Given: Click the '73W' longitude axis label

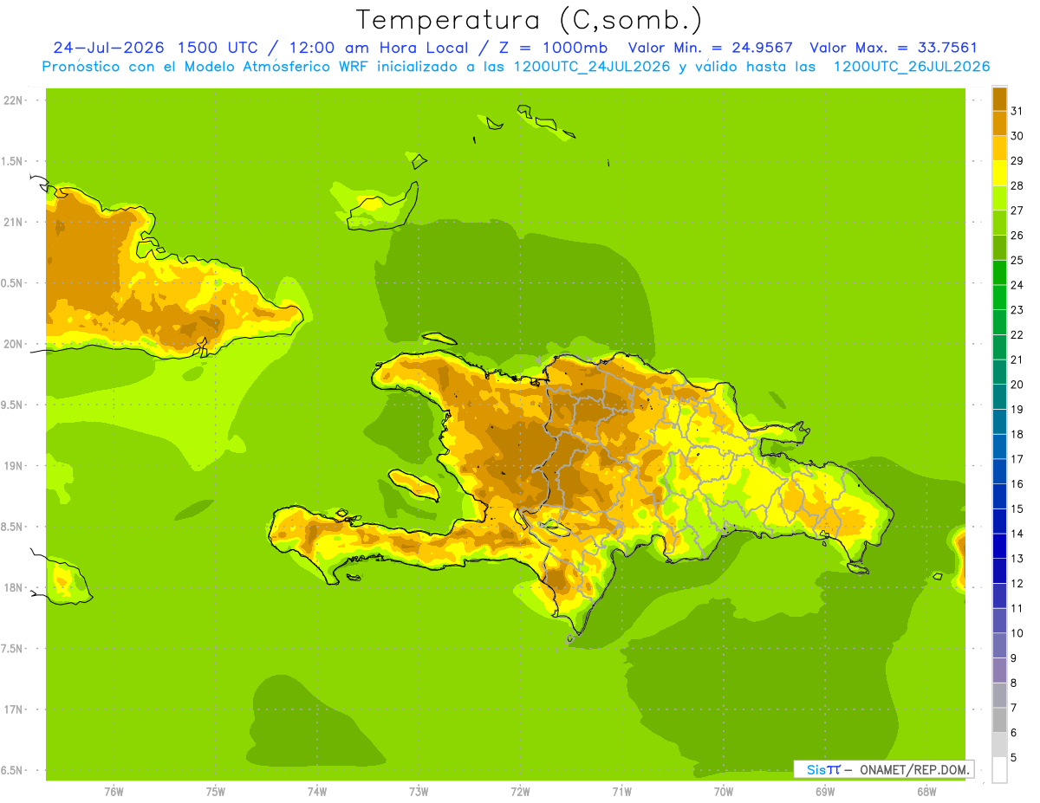Looking at the screenshot, I should 419,791.
